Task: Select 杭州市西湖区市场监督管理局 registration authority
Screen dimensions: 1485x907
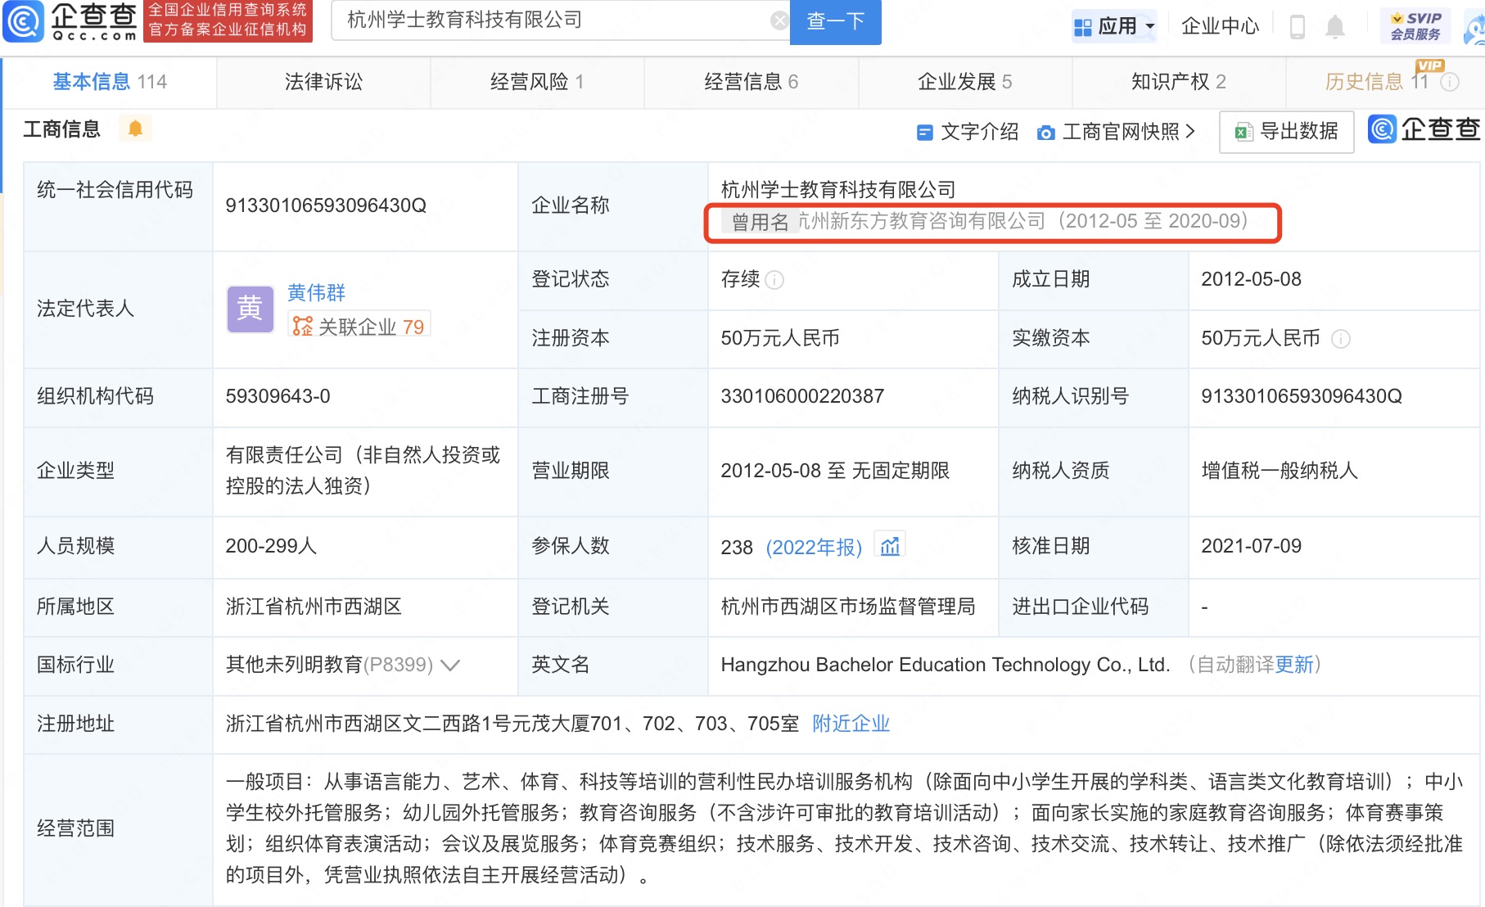Action: [848, 607]
